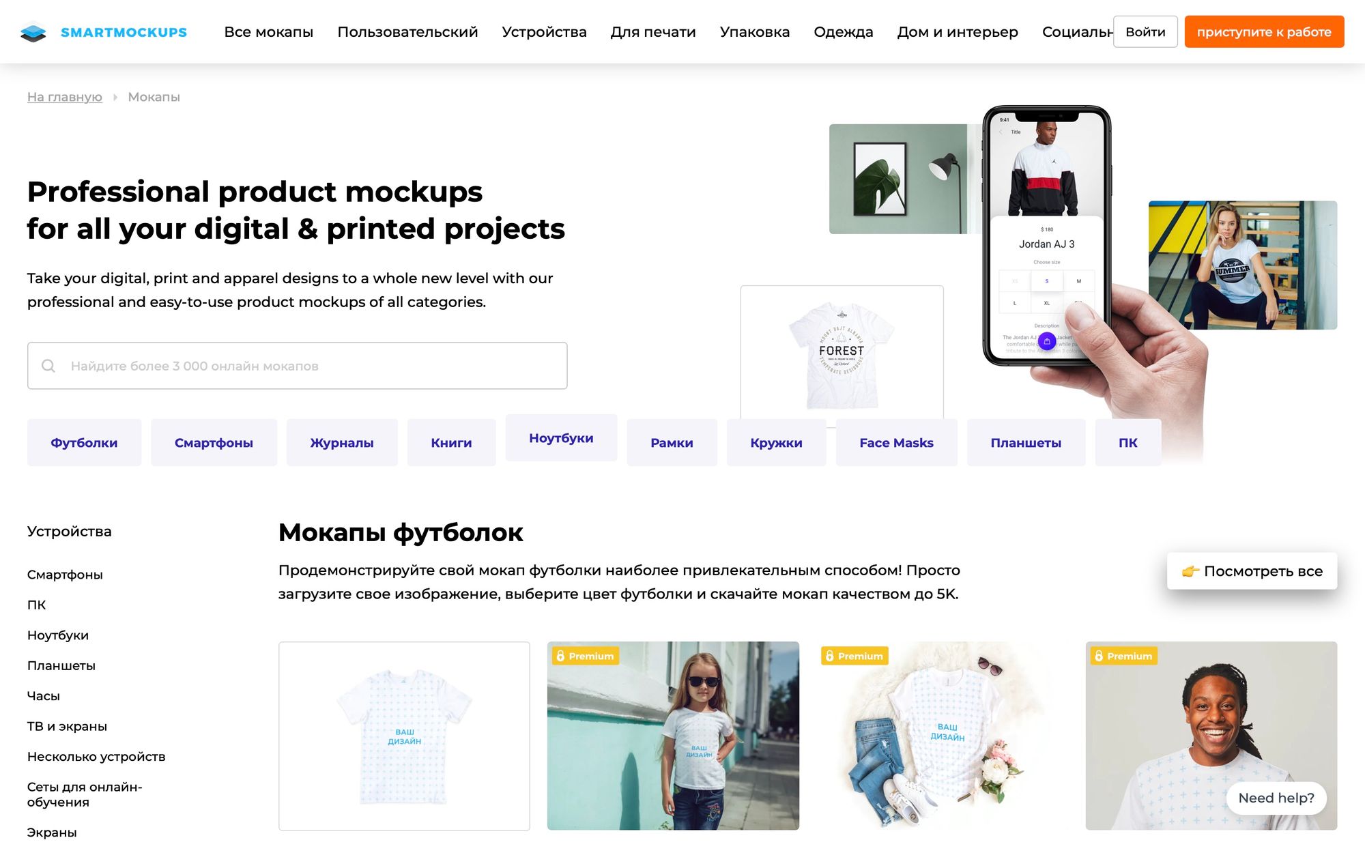The image size is (1365, 853).
Task: Open Дом и интерьер menu
Action: pyautogui.click(x=957, y=32)
